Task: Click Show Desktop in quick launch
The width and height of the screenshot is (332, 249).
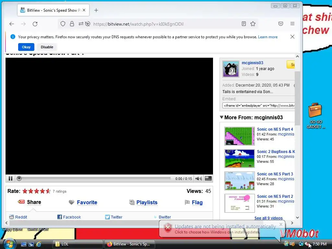Action: [x=23, y=244]
